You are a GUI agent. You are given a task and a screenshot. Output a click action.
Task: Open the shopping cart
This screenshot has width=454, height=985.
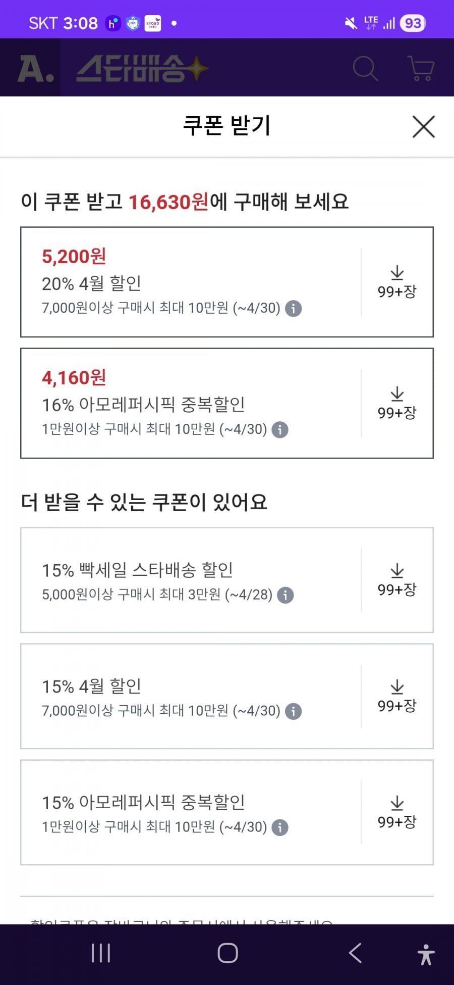[x=420, y=68]
